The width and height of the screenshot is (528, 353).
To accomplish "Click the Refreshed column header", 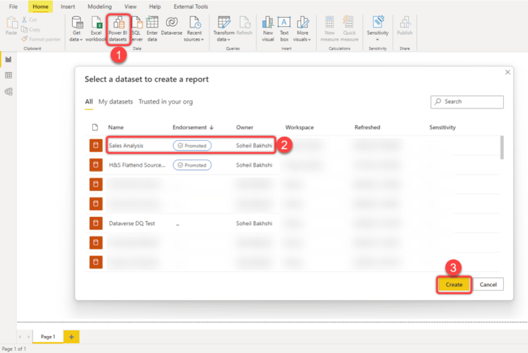I will point(367,127).
